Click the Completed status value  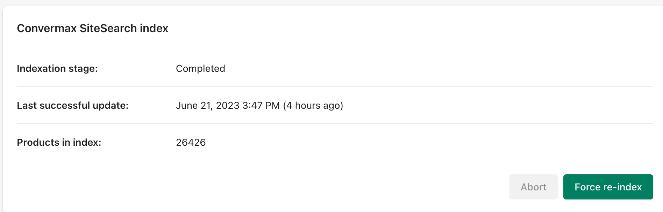pyautogui.click(x=200, y=69)
